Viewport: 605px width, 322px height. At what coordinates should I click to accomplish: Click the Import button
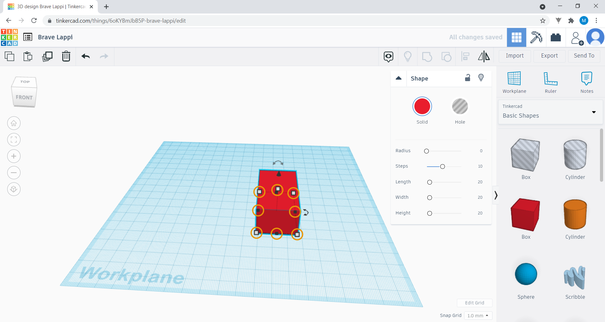point(515,56)
